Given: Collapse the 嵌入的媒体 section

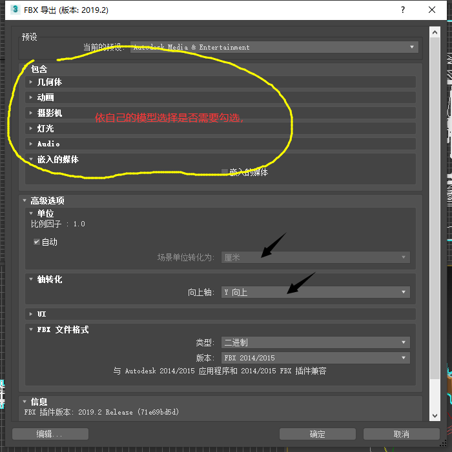Looking at the screenshot, I should coord(30,159).
